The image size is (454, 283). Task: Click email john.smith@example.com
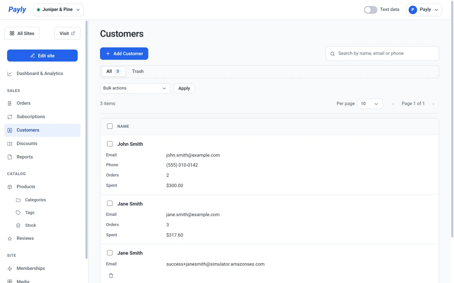point(193,155)
